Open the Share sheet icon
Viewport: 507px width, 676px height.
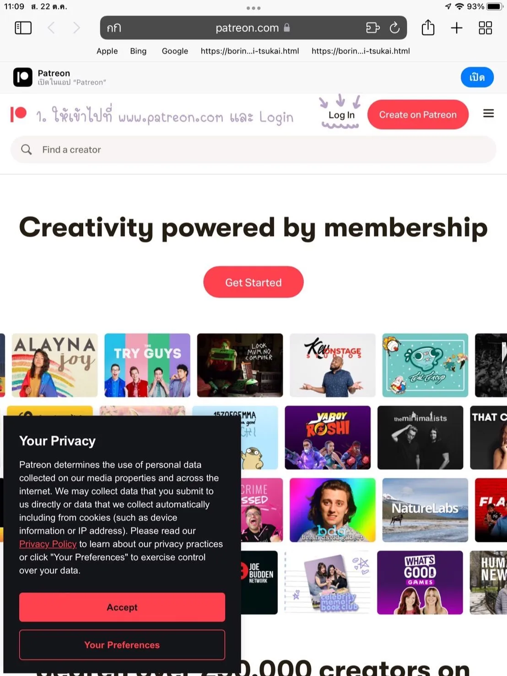[428, 27]
